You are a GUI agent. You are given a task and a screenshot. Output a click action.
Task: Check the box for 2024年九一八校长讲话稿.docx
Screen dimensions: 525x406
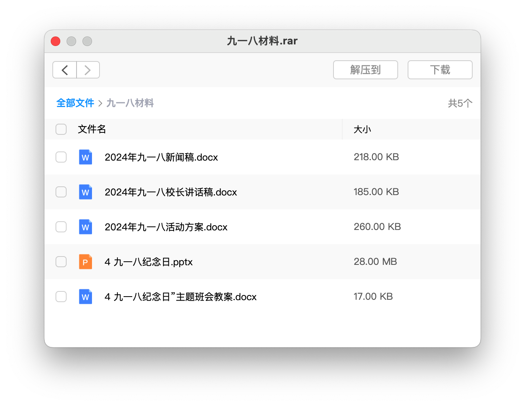61,192
